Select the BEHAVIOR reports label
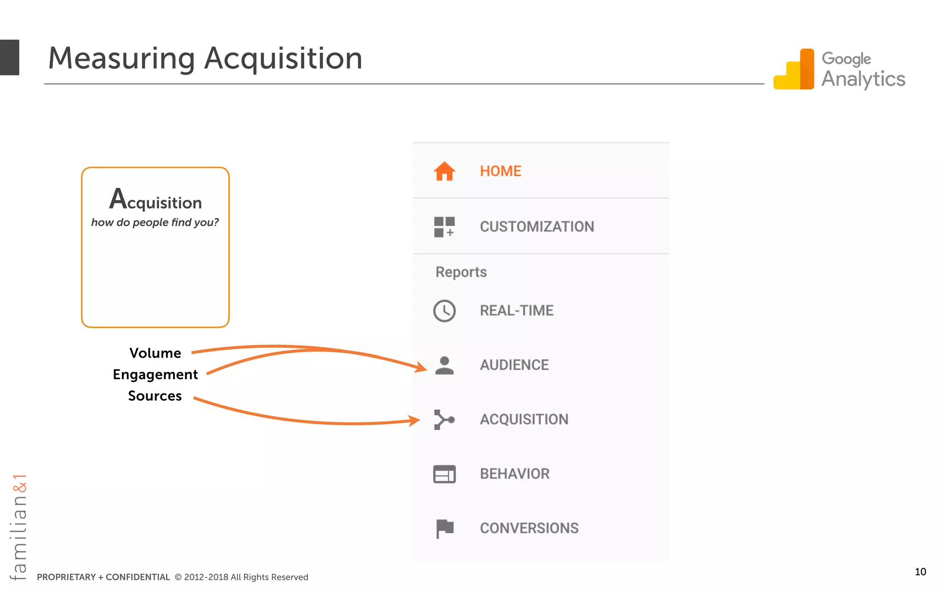Screen dimensions: 942x589 click(515, 474)
